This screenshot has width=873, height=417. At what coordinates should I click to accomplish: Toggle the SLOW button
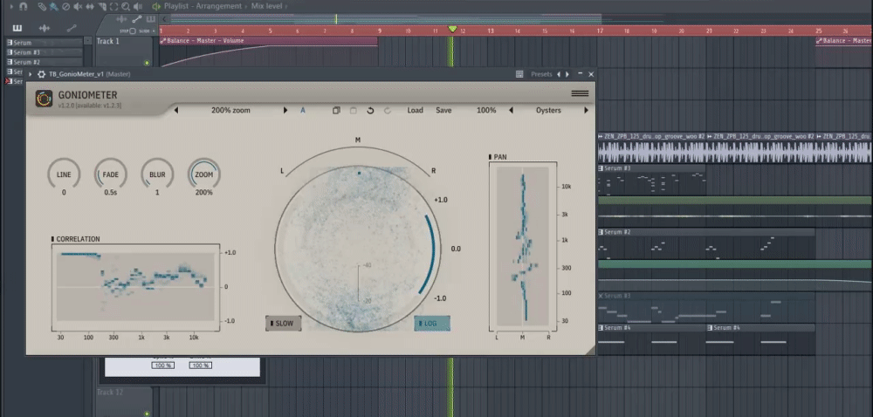(284, 323)
